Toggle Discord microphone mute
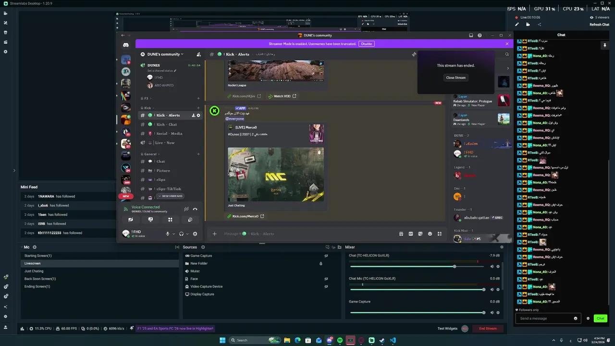 coord(168,234)
